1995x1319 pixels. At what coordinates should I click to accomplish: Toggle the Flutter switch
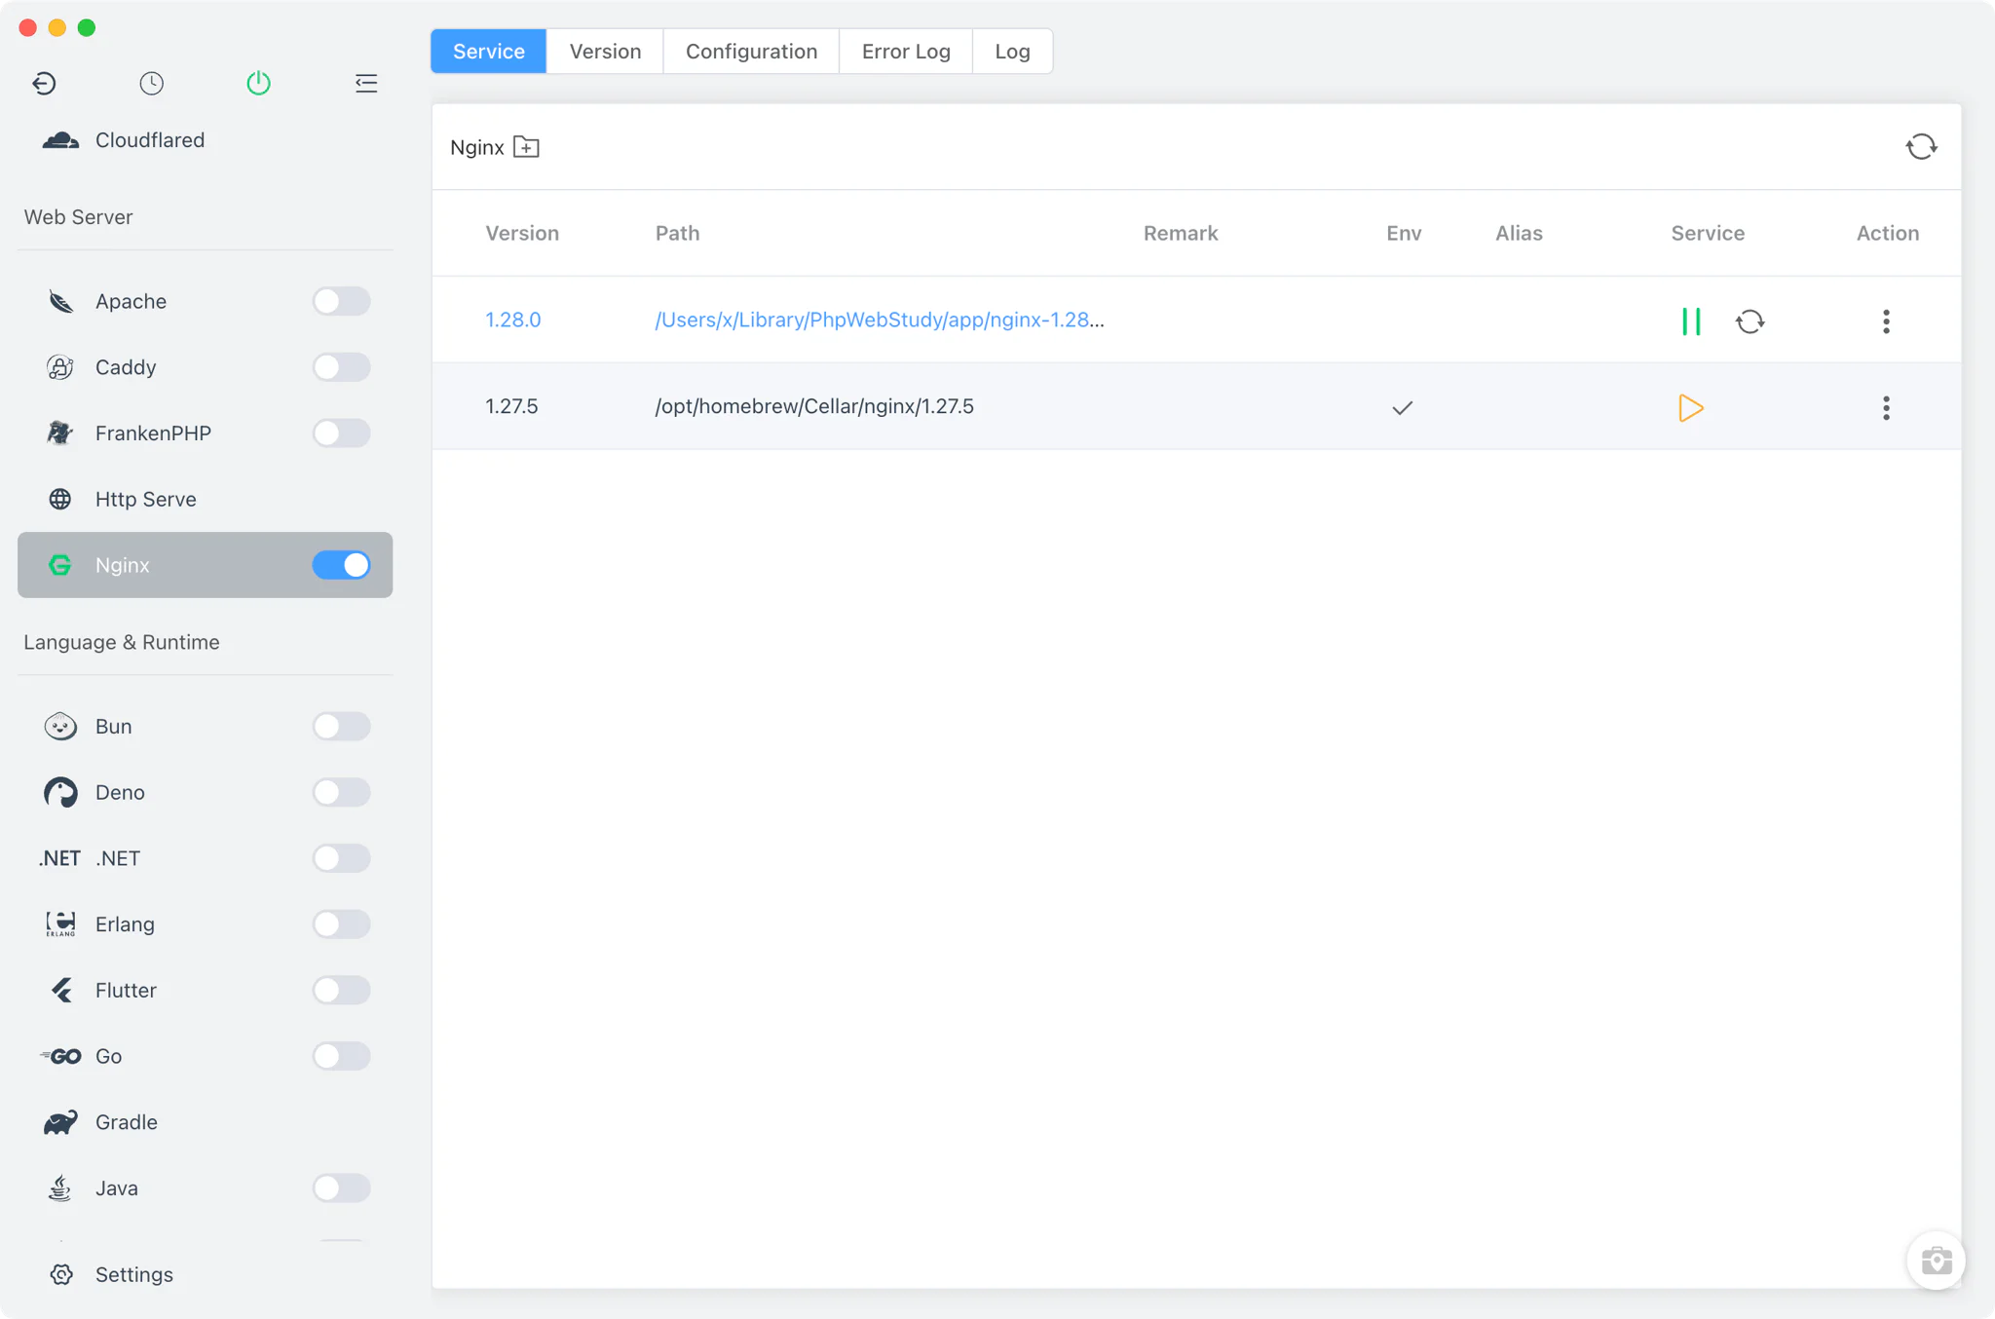click(341, 990)
